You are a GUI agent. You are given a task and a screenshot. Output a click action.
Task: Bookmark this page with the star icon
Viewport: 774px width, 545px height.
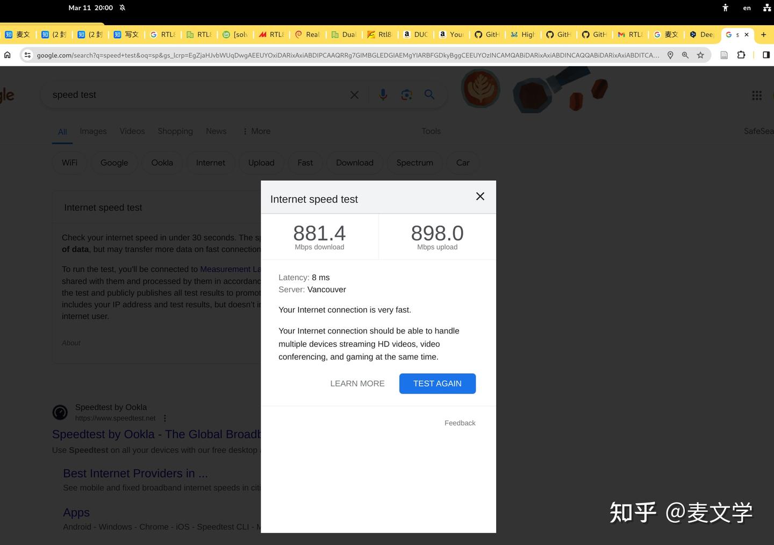700,55
